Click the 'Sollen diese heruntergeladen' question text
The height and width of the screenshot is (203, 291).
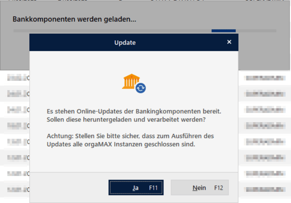pos(126,119)
